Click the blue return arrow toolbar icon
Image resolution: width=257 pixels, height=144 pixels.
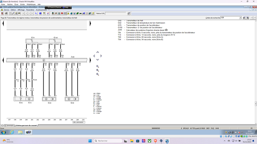36,13
